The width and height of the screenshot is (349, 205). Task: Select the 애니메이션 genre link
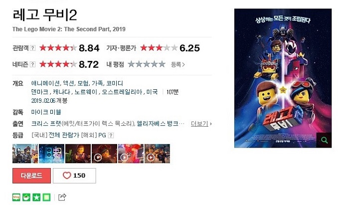[x=45, y=83]
